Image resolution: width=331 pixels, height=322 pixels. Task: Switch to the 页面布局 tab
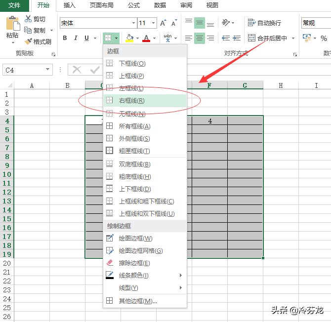(x=102, y=5)
